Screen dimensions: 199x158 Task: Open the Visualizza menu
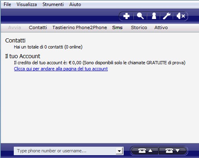(27, 4)
